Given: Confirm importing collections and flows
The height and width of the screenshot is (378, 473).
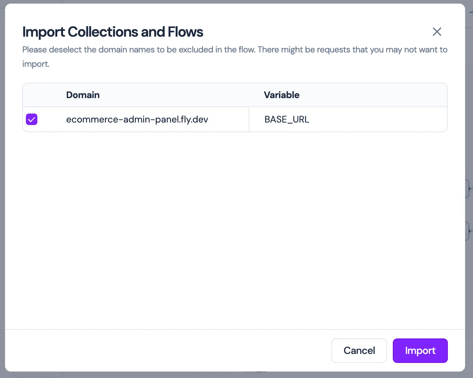Looking at the screenshot, I should coord(420,351).
